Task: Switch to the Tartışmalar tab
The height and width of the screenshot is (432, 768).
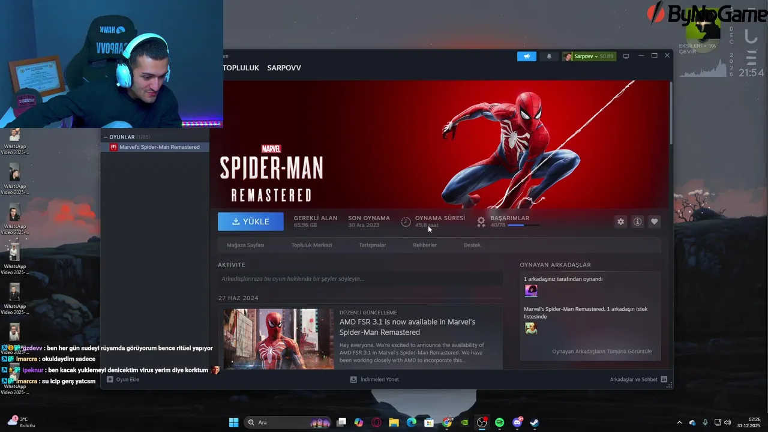Action: 373,245
